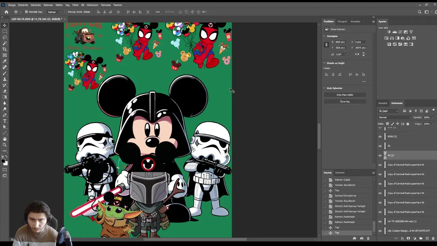This screenshot has height=246, width=437.
Task: Select the Horizontal Type tool
Action: coord(5,121)
